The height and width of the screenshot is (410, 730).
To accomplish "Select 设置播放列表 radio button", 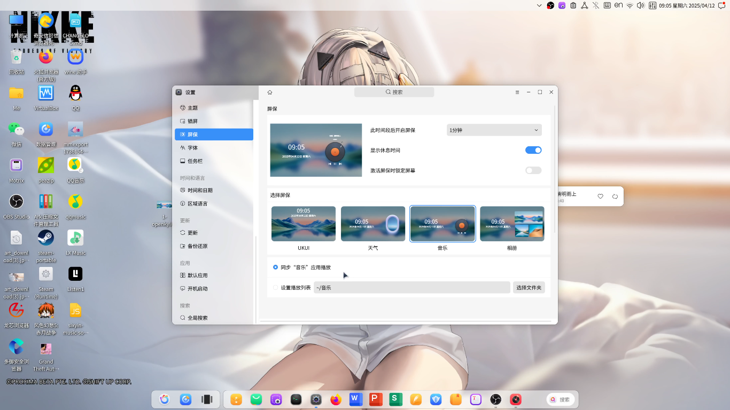I will pos(276,288).
